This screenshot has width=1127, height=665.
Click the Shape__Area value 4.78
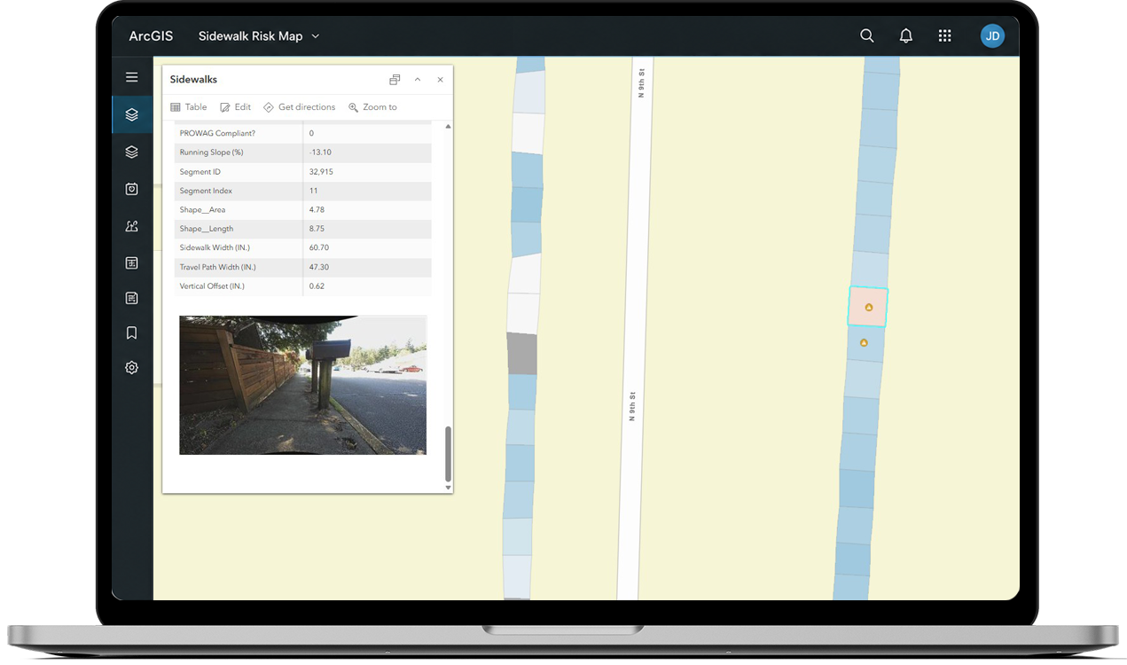[x=317, y=210]
